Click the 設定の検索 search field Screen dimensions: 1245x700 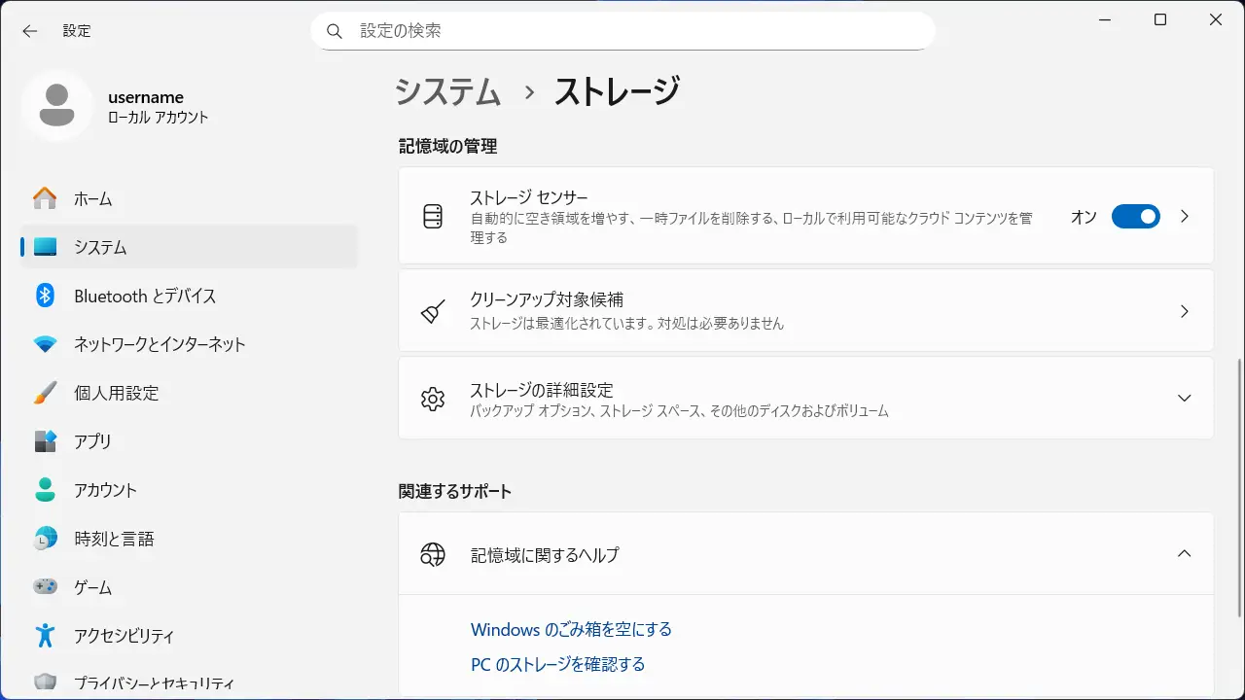click(632, 31)
